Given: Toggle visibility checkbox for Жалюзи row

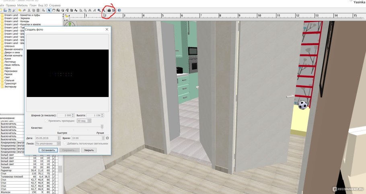Looking at the screenshot, I should coord(54,192).
